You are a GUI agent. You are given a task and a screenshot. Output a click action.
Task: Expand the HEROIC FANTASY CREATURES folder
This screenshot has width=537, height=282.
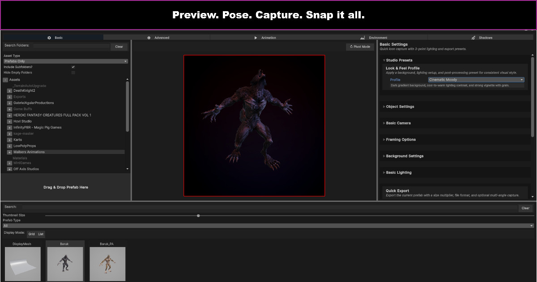click(x=9, y=115)
